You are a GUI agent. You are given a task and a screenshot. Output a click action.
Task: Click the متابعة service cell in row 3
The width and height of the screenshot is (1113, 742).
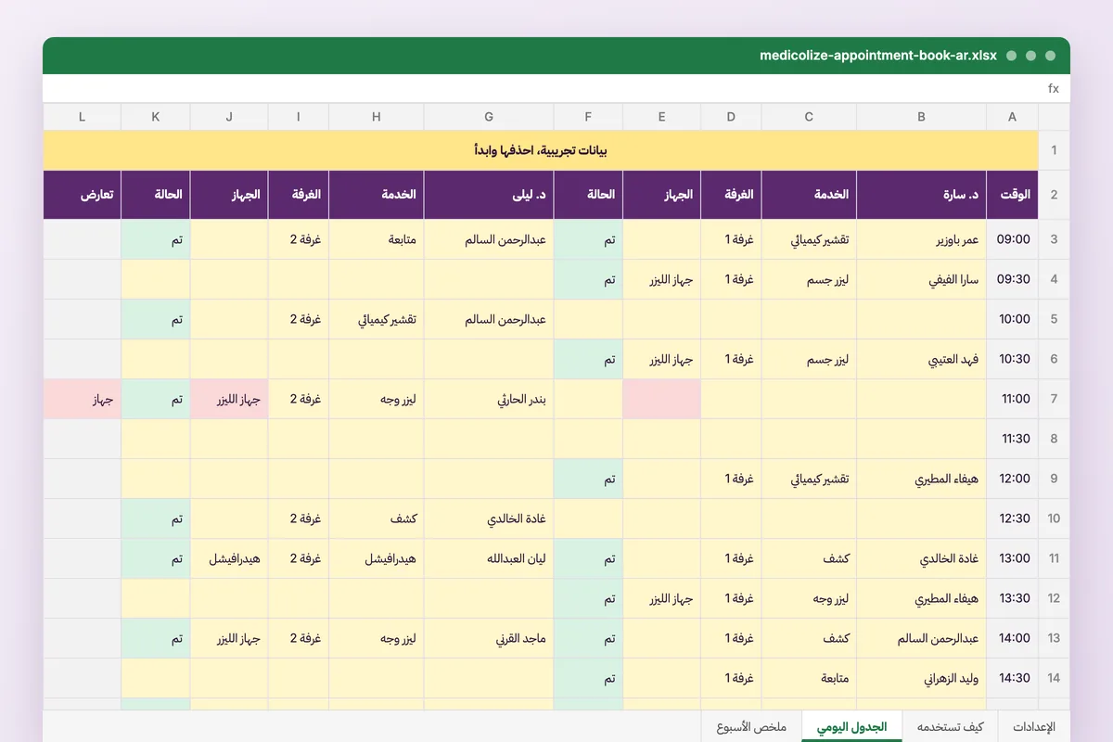377,239
